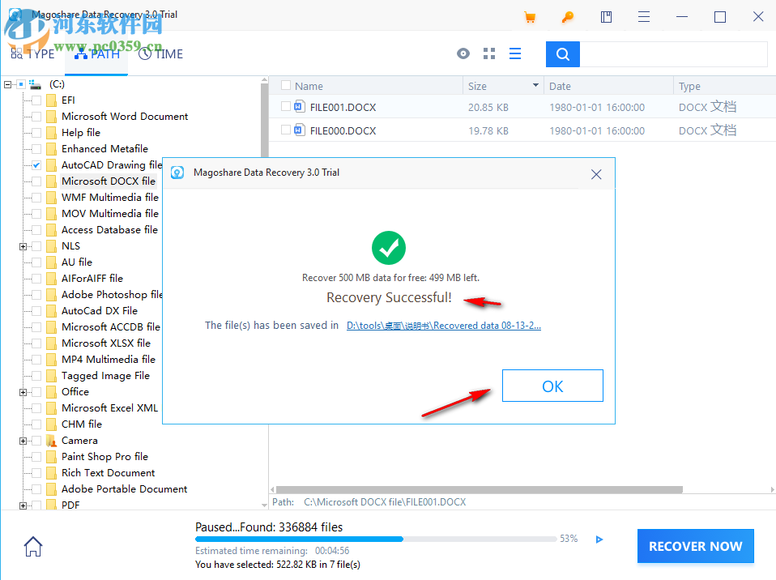Check the FILE001.DOCX checkbox
776x580 pixels.
tap(286, 106)
